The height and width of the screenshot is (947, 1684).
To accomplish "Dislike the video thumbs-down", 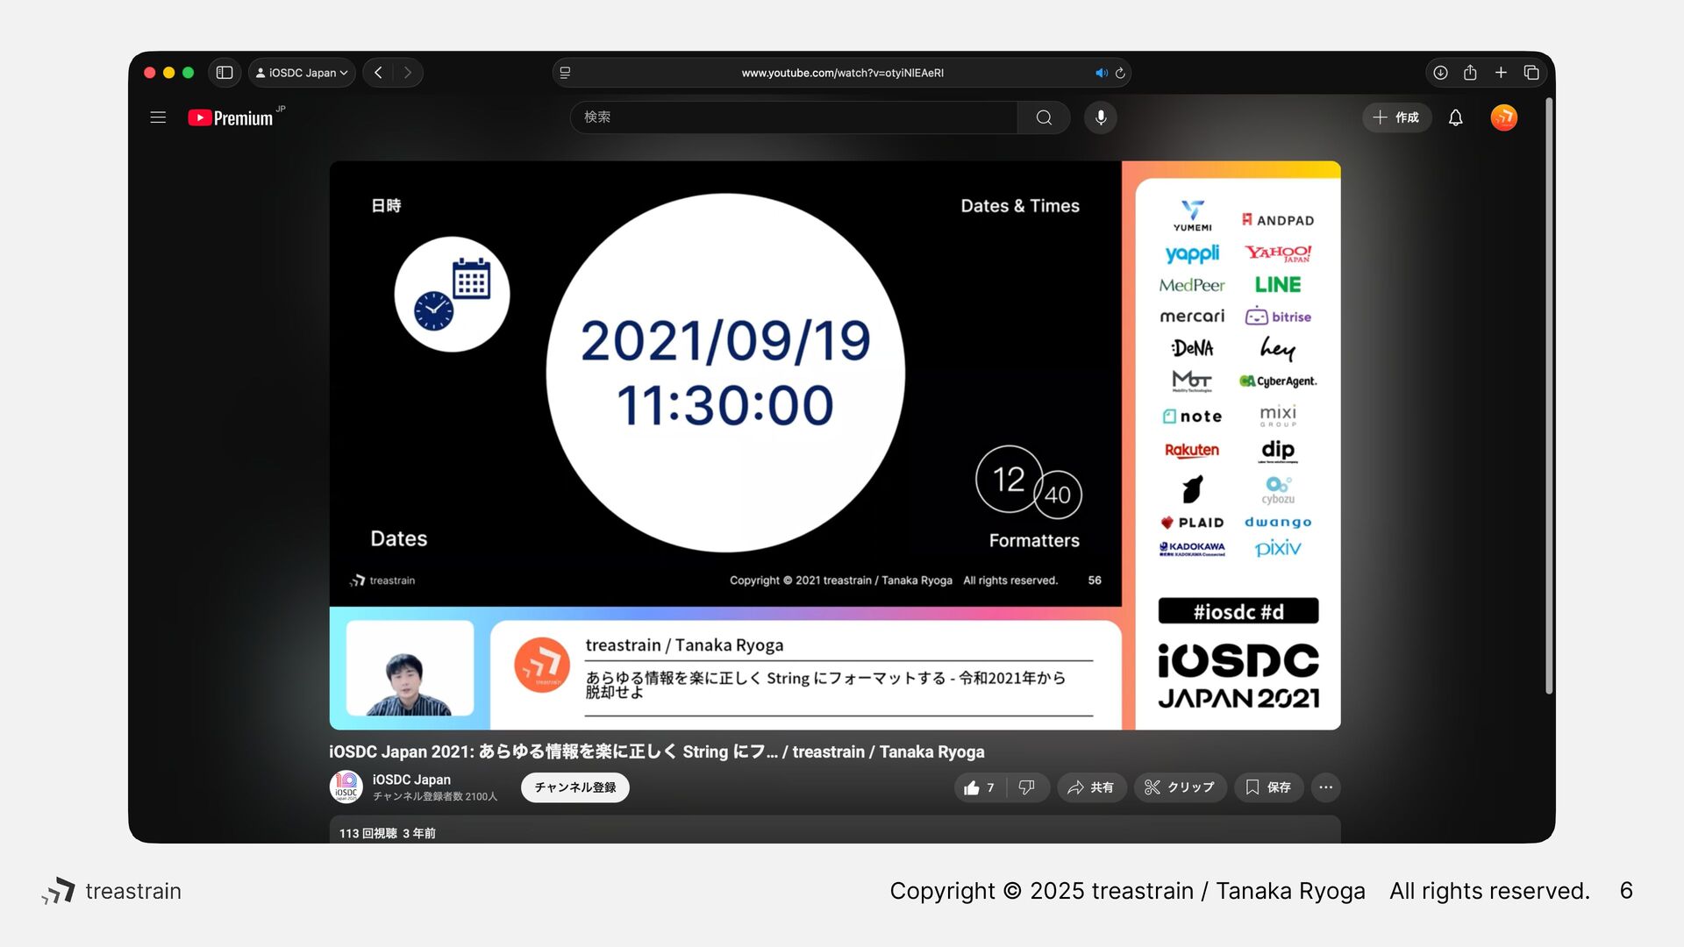I will click(1027, 787).
